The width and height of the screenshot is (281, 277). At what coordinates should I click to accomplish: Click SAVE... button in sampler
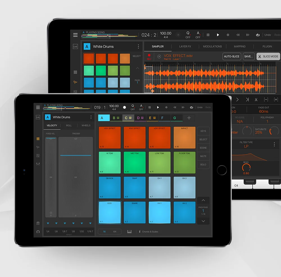[249, 57]
